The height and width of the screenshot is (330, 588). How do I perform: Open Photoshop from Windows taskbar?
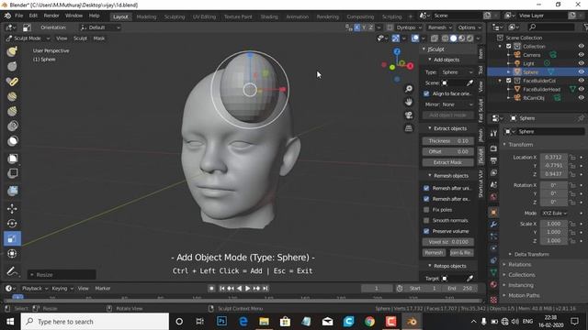pos(221,322)
